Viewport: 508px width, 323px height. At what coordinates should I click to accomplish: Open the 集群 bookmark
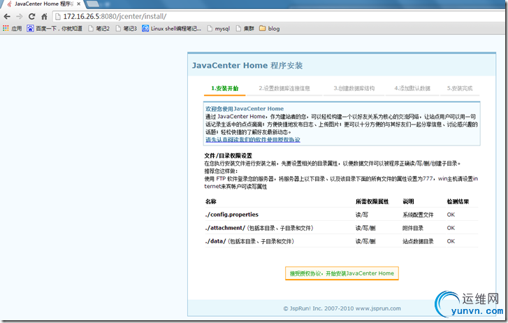coord(245,29)
